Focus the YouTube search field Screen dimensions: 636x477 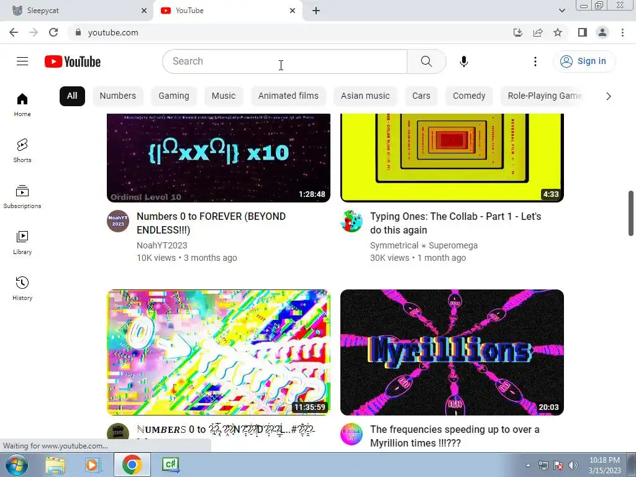(x=284, y=61)
